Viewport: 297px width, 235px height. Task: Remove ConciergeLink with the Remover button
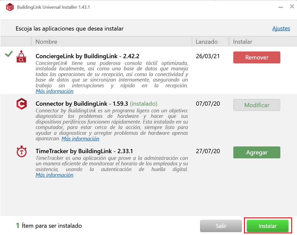click(x=257, y=57)
